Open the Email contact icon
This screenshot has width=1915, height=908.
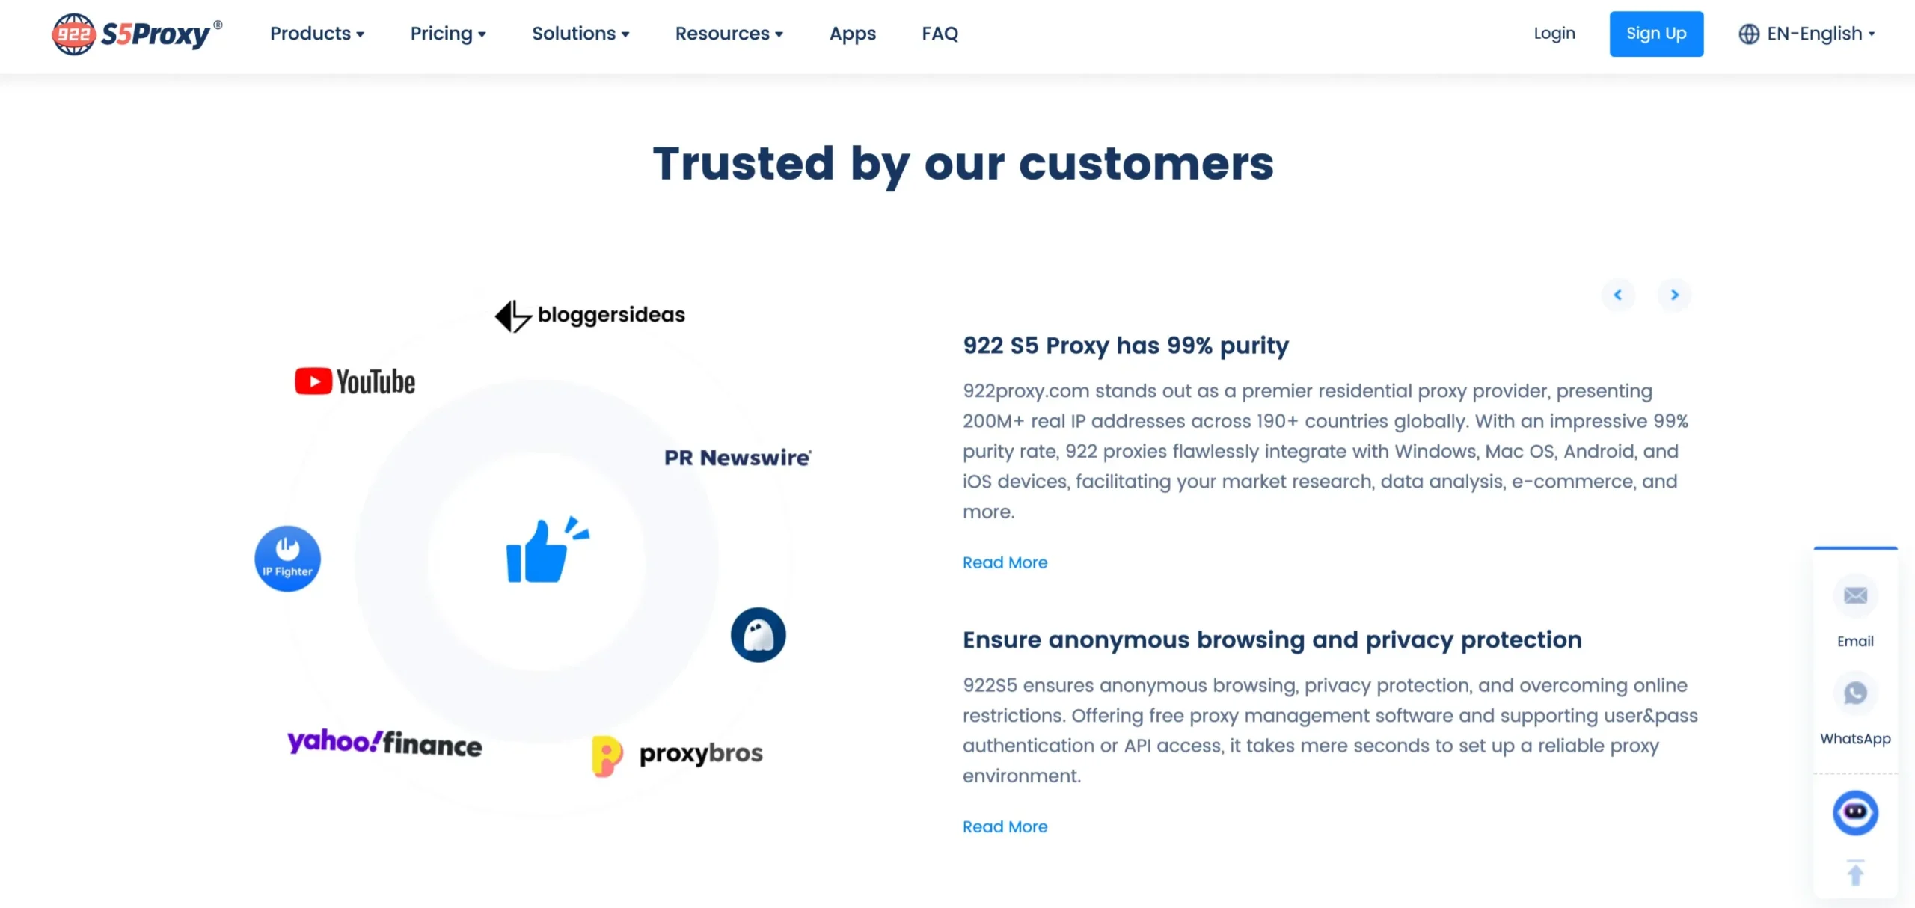(x=1854, y=596)
